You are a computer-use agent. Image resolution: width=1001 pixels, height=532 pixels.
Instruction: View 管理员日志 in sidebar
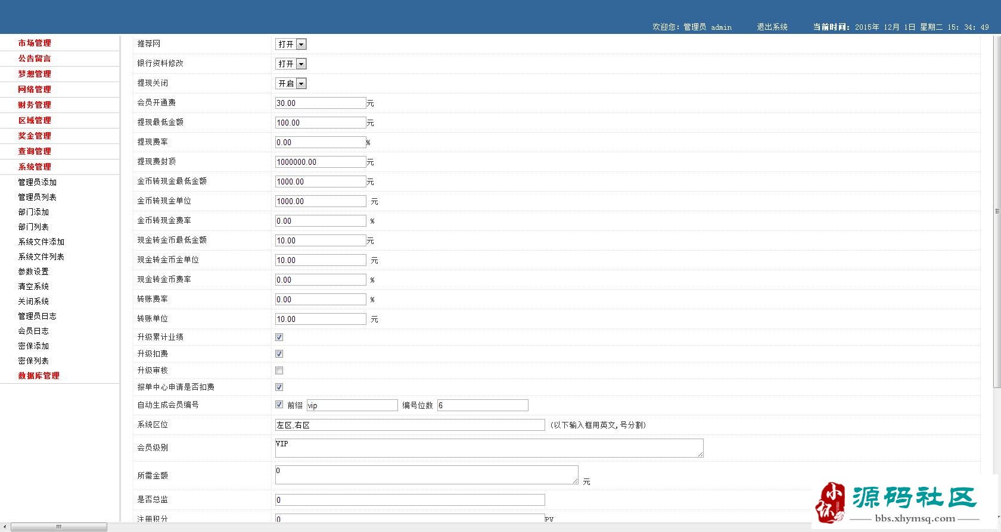coord(37,316)
